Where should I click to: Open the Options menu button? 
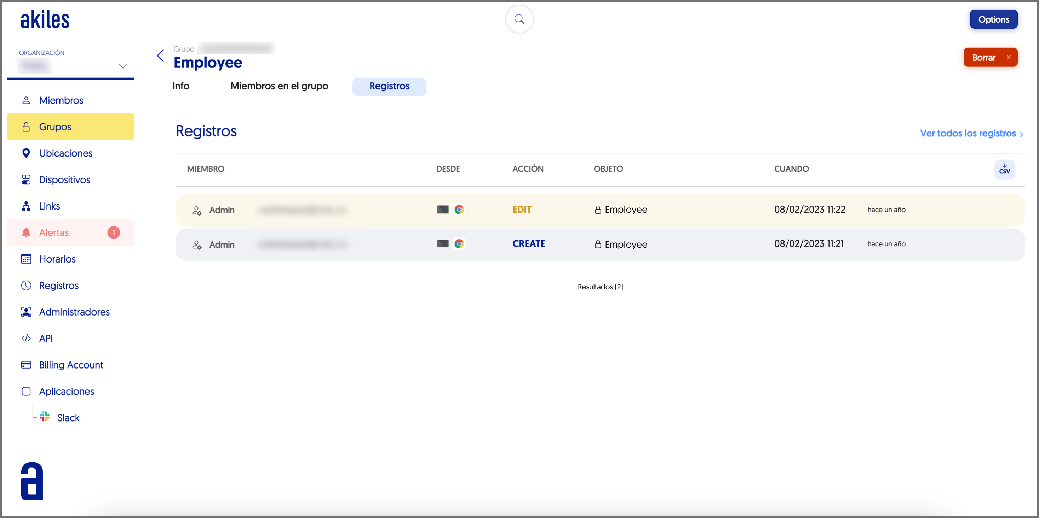(x=993, y=19)
